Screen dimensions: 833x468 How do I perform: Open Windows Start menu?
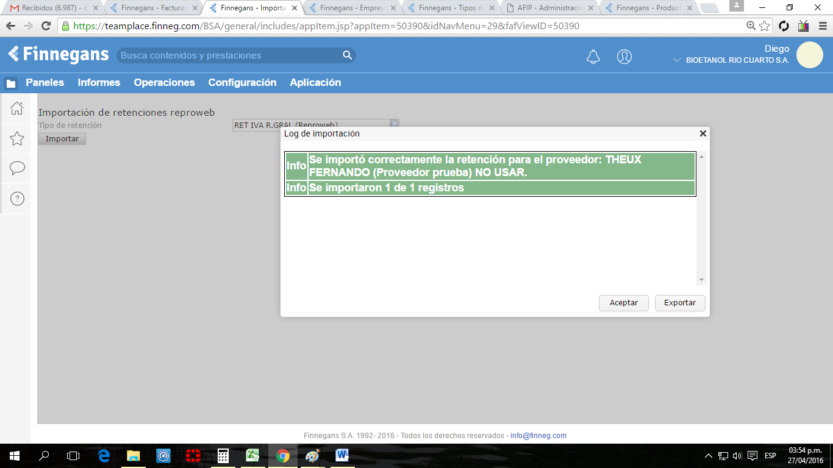tap(13, 456)
